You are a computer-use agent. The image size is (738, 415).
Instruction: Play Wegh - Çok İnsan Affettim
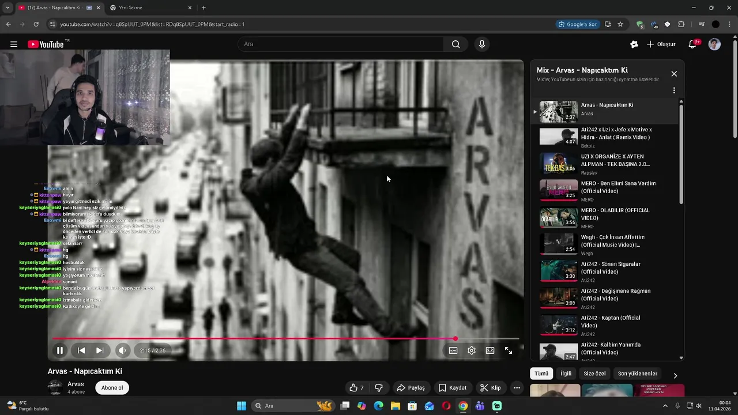(604, 244)
